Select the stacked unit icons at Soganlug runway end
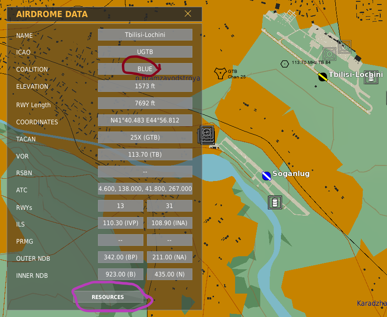387x317 pixels. [x=206, y=135]
